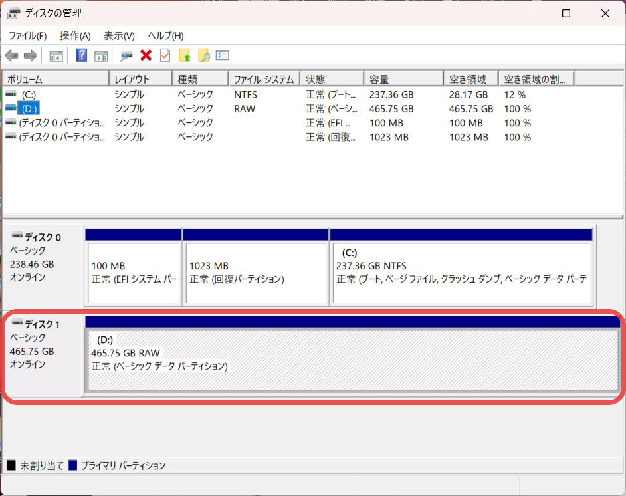Click the properties checkmark page icon
The height and width of the screenshot is (496, 626).
tap(165, 56)
